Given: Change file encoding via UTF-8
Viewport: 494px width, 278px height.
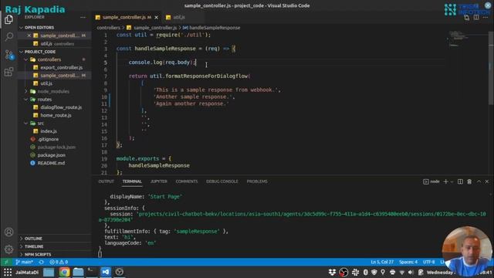Looking at the screenshot, I should click(429, 262).
